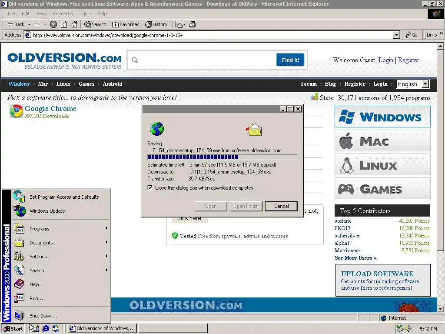Launch Internet Explorer from quick launch

pos(46,329)
